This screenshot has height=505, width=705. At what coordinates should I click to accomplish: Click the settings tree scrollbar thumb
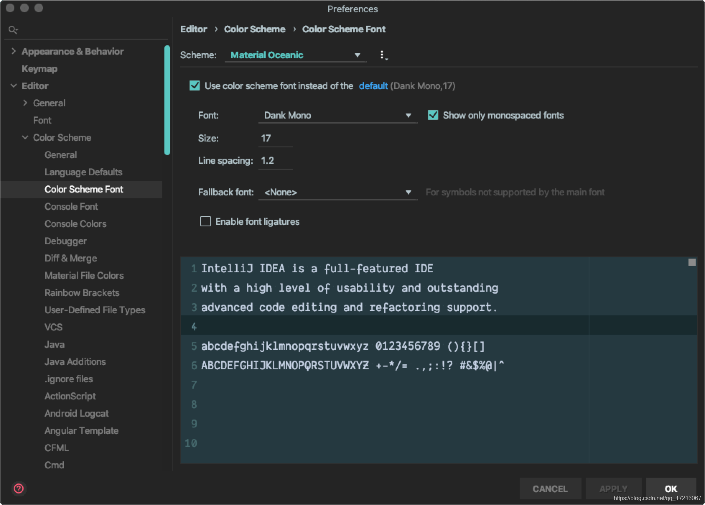pos(167,100)
